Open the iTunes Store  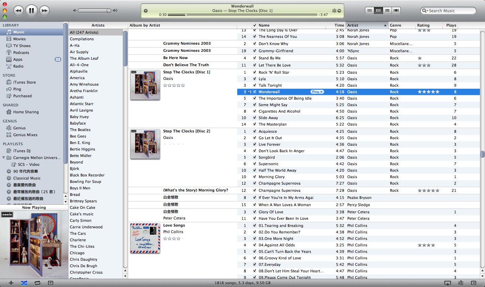coord(25,82)
